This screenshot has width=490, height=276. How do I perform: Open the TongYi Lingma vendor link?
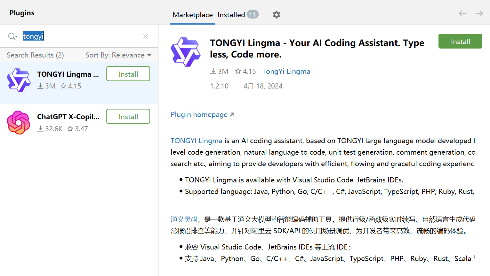click(286, 72)
